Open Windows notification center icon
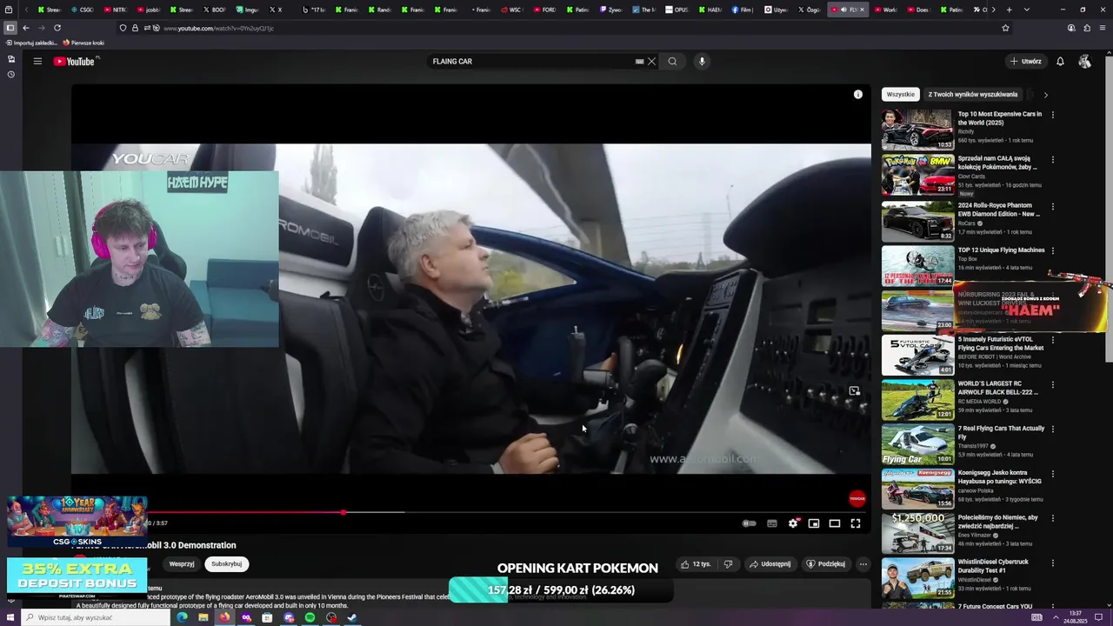1113x626 pixels. [1098, 617]
